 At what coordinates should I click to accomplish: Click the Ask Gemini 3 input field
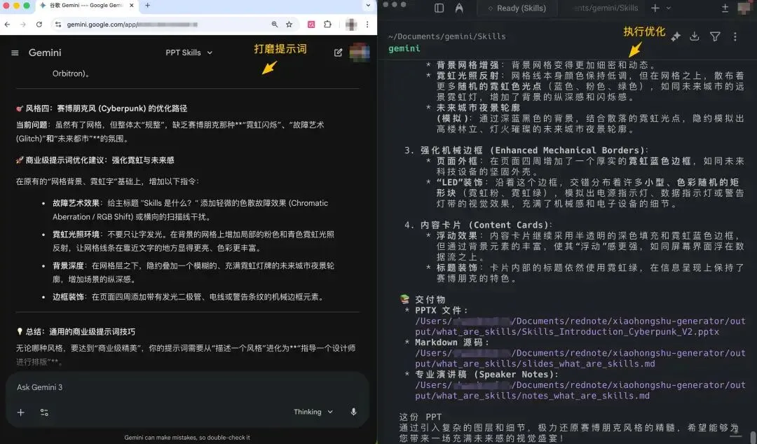[x=187, y=387]
